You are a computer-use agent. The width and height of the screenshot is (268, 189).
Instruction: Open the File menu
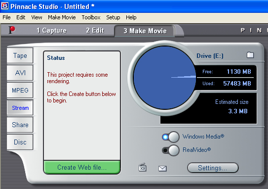(x=7, y=17)
